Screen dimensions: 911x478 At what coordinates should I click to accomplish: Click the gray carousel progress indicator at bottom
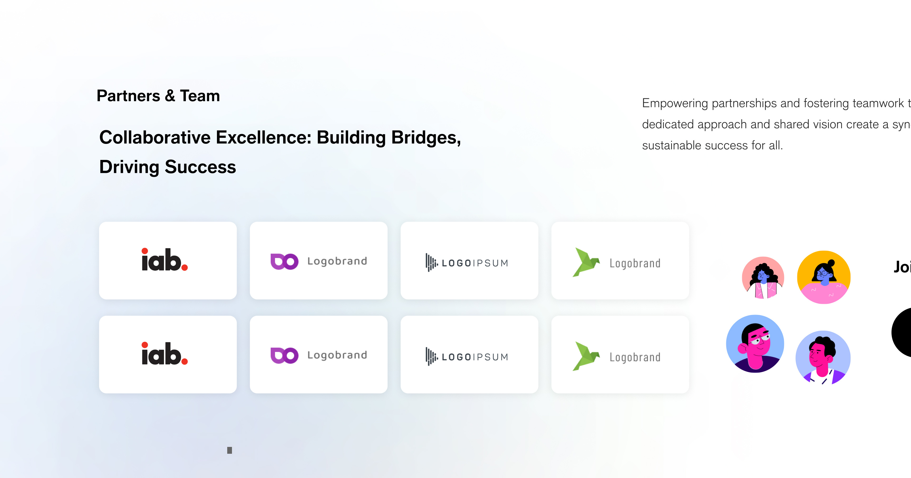(x=230, y=450)
